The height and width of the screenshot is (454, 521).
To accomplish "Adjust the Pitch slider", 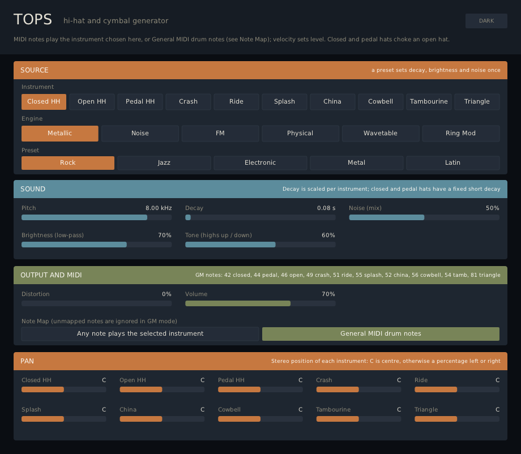I will 96,217.
